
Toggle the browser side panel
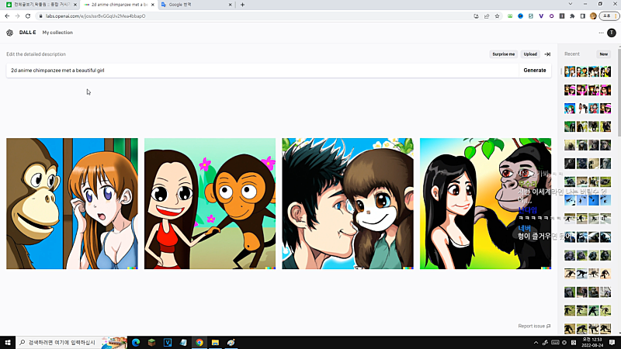583,16
